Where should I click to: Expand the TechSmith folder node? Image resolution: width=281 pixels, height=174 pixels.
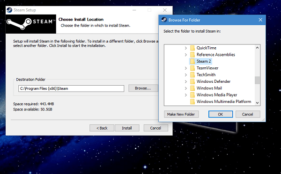click(186, 75)
